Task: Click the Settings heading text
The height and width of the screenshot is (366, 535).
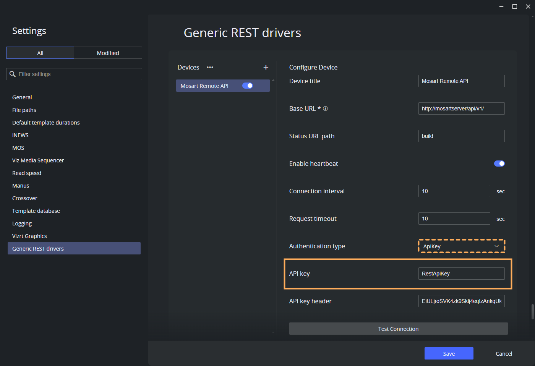Action: click(29, 31)
